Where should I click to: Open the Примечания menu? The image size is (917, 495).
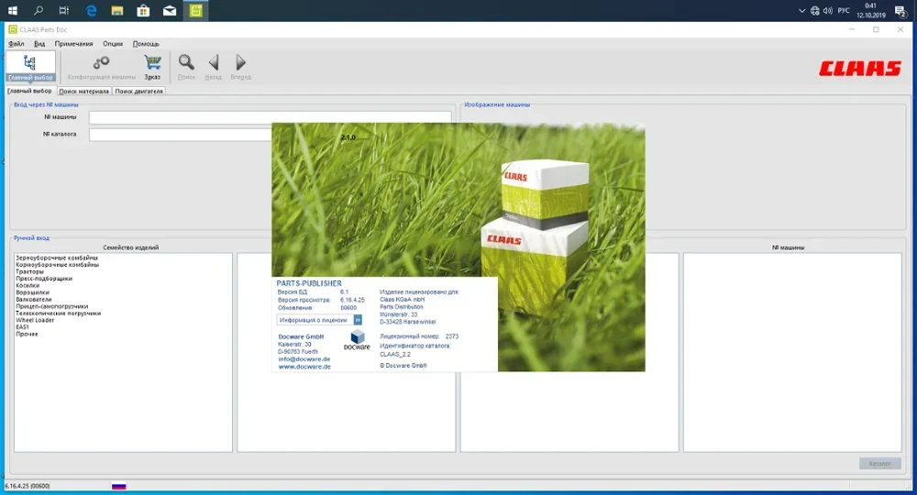[73, 44]
